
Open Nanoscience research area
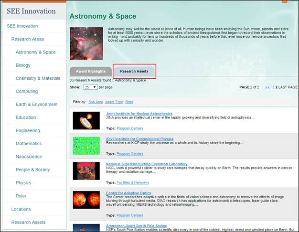pos(29,157)
